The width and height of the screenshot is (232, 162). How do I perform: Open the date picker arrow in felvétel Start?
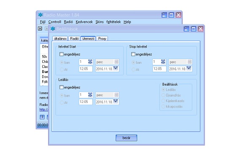tap(116, 68)
